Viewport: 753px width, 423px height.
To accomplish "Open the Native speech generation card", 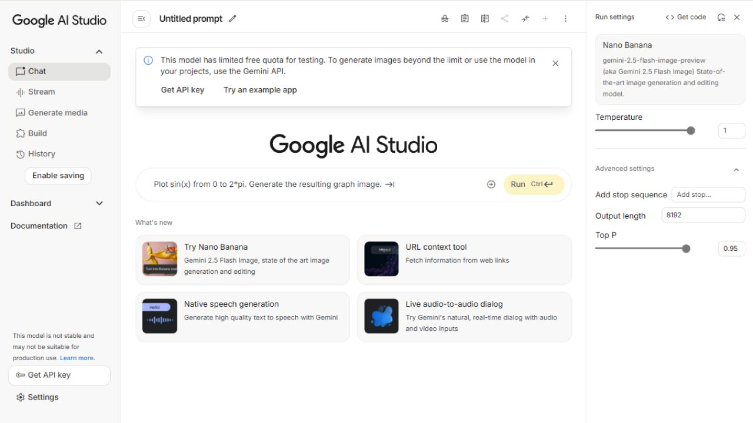I will pyautogui.click(x=243, y=317).
